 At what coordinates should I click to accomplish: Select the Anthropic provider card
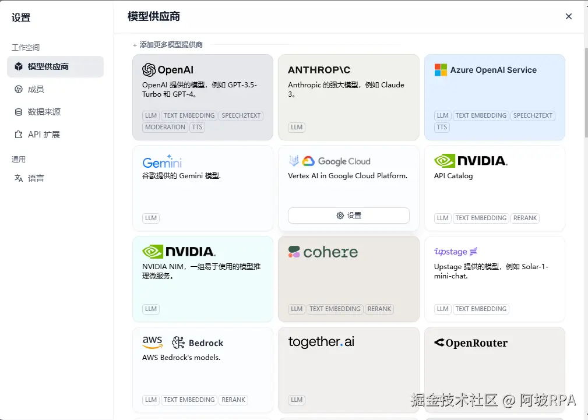[348, 97]
